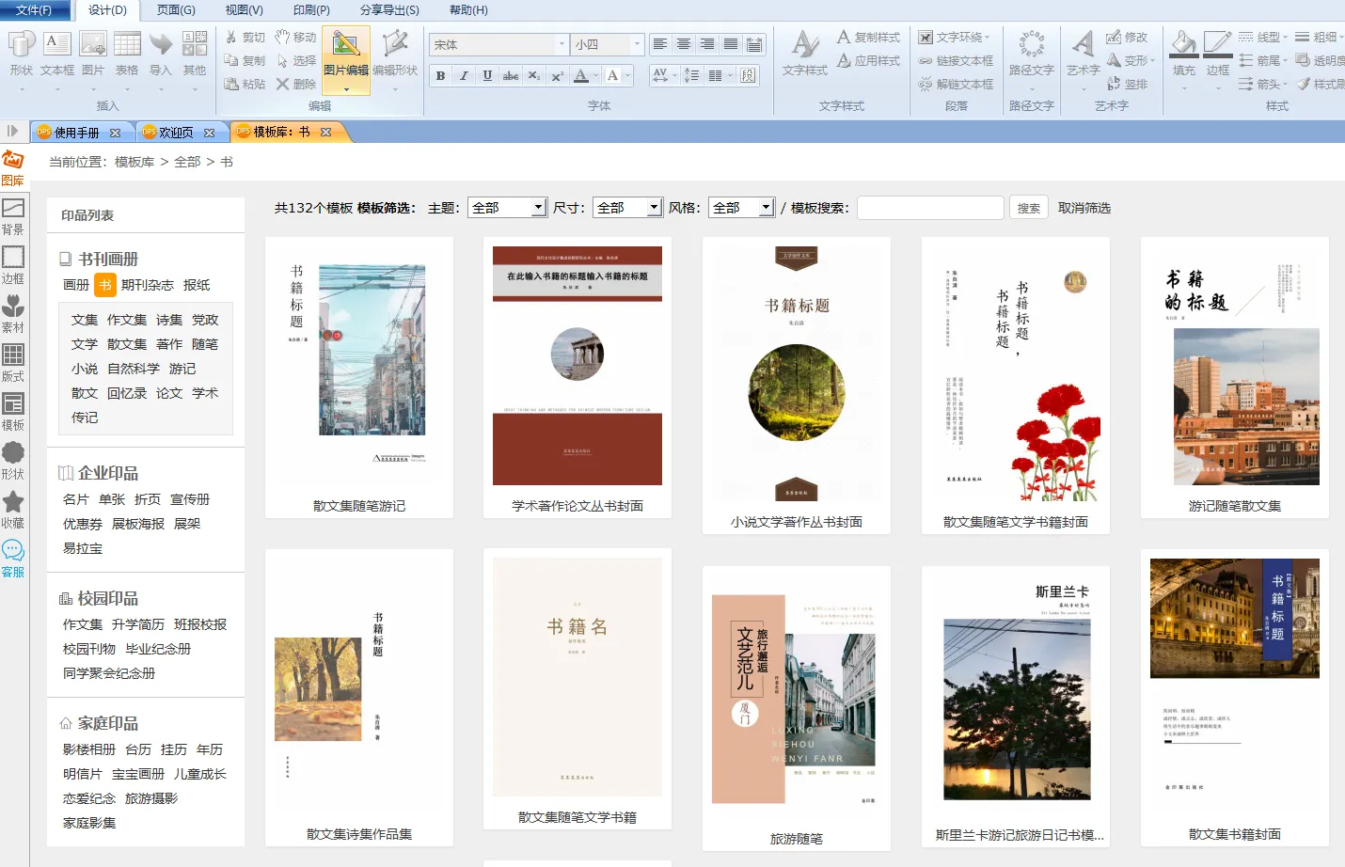The height and width of the screenshot is (867, 1345).
Task: Open the 其他 insert options
Action: click(x=195, y=55)
